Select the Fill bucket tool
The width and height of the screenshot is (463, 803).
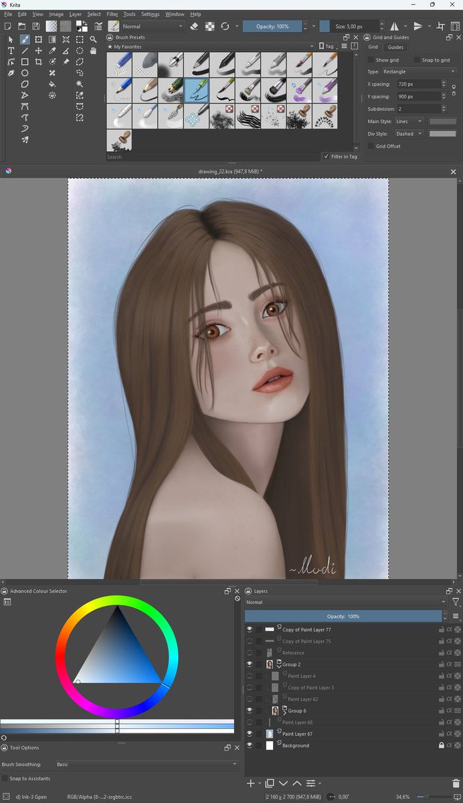click(52, 84)
